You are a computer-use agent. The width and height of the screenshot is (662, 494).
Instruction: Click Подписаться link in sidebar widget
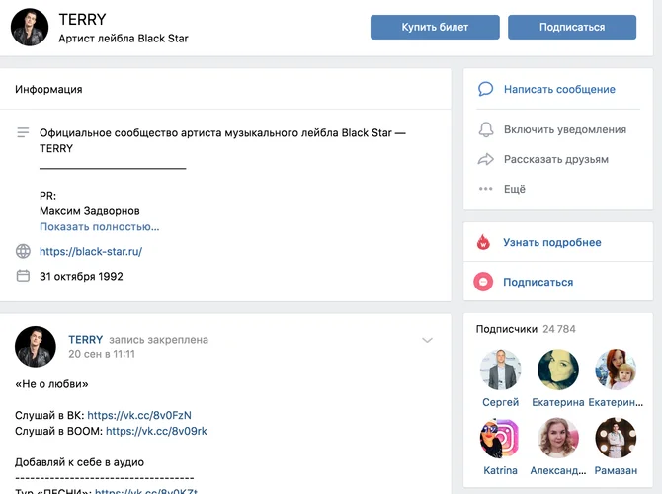click(538, 282)
